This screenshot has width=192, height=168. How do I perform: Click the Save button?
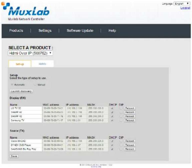(14, 156)
